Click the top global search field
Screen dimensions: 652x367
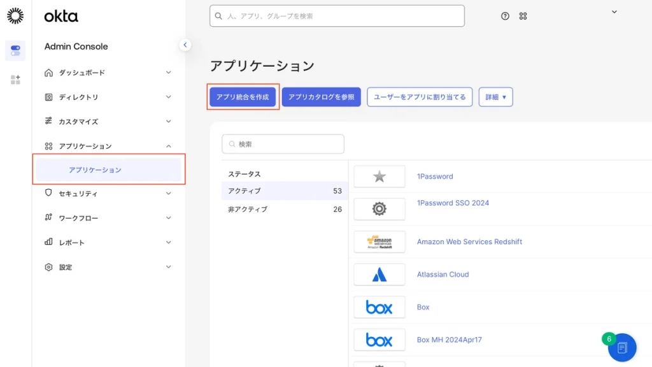coord(337,16)
